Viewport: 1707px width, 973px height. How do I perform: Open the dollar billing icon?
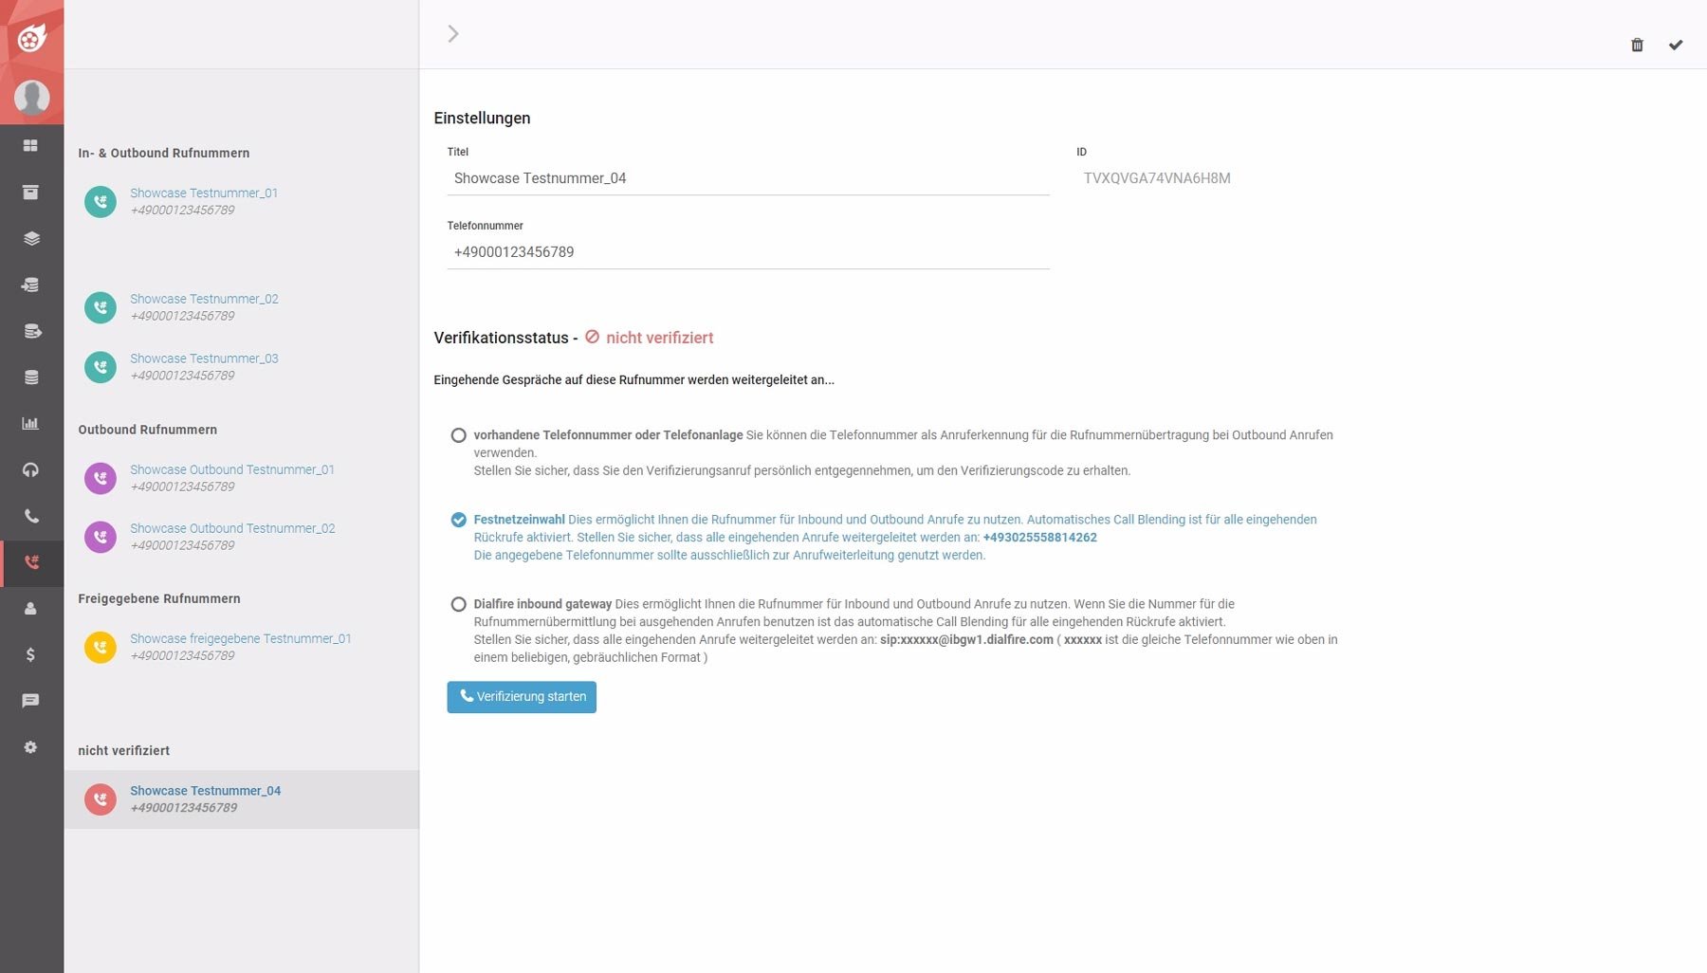[30, 654]
